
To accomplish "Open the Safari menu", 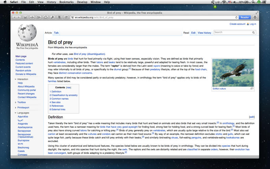I will (14, 2).
